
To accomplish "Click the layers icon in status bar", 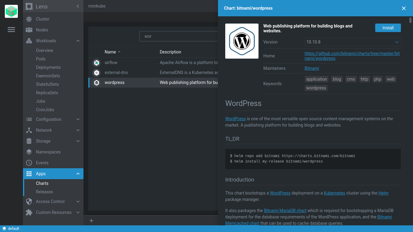I will click(4, 229).
